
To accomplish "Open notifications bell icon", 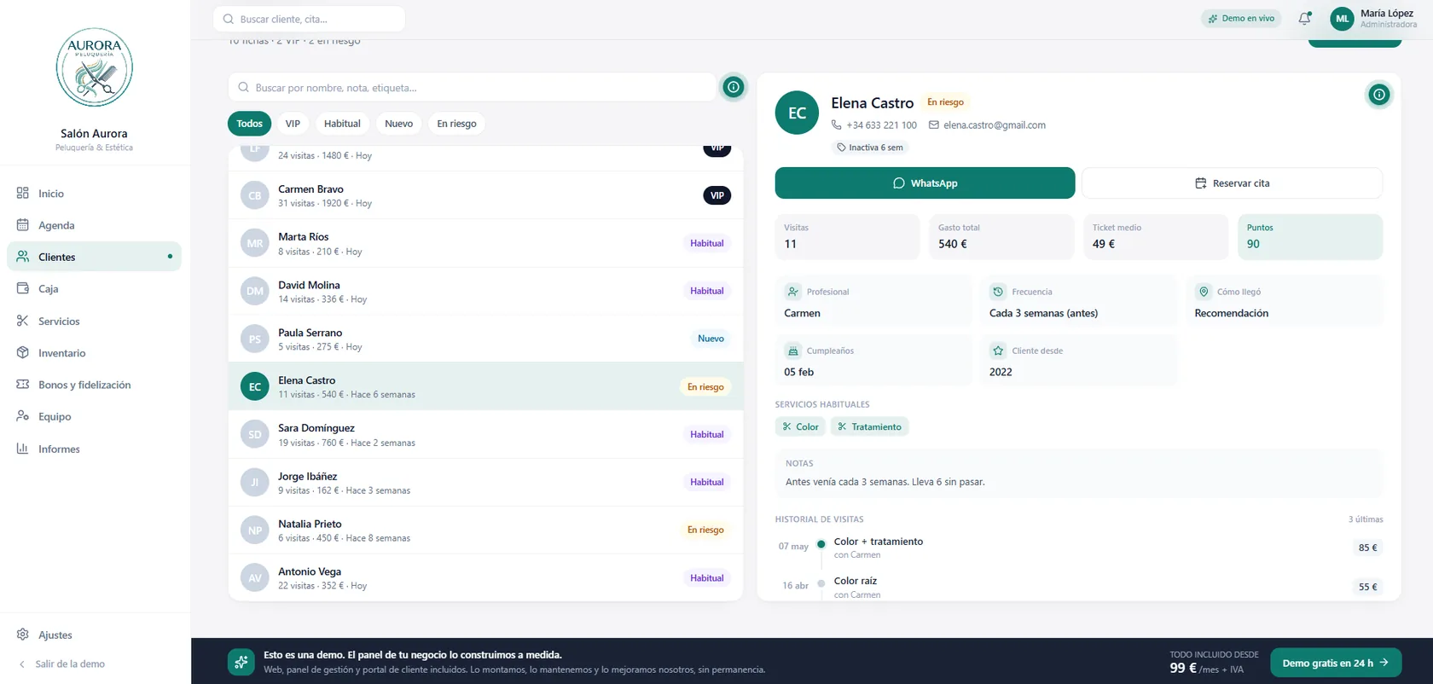I will 1304,18.
